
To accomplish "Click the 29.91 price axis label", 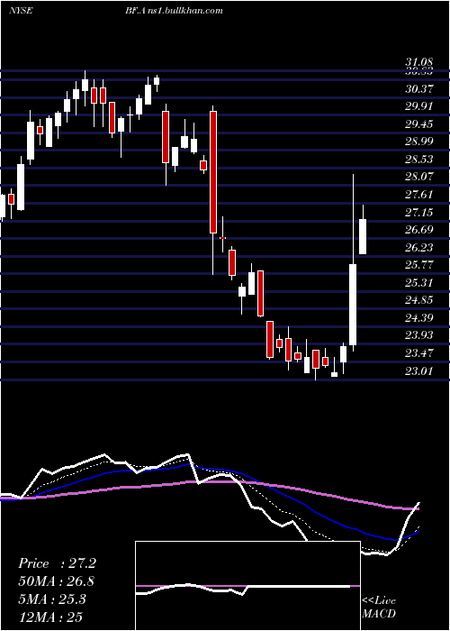I will 419,105.
